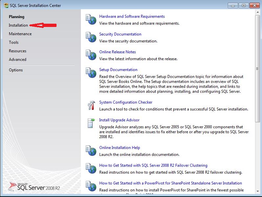262x197 pixels.
Task: Click 'View the security documentation.' text
Action: pos(128,41)
